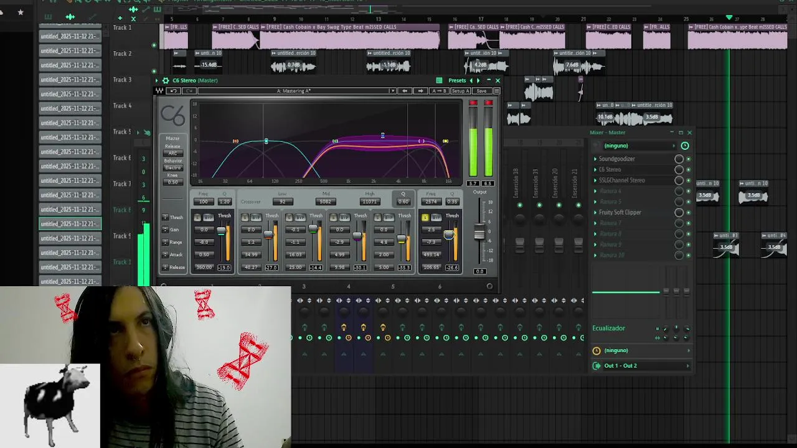
Task: Click the Thresh stepper arrows in C6 master column
Action: pyautogui.click(x=165, y=217)
